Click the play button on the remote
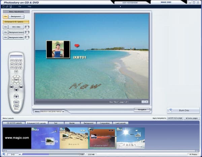The width and height of the screenshot is (202, 157). tap(16, 96)
